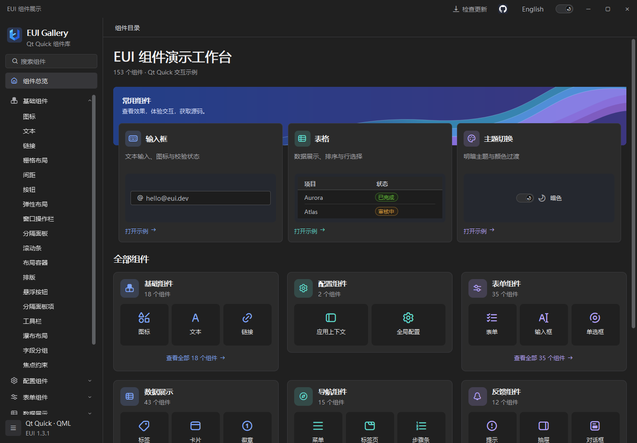Click the 审核中 status tag for Atlas
Image resolution: width=637 pixels, height=443 pixels.
(386, 212)
